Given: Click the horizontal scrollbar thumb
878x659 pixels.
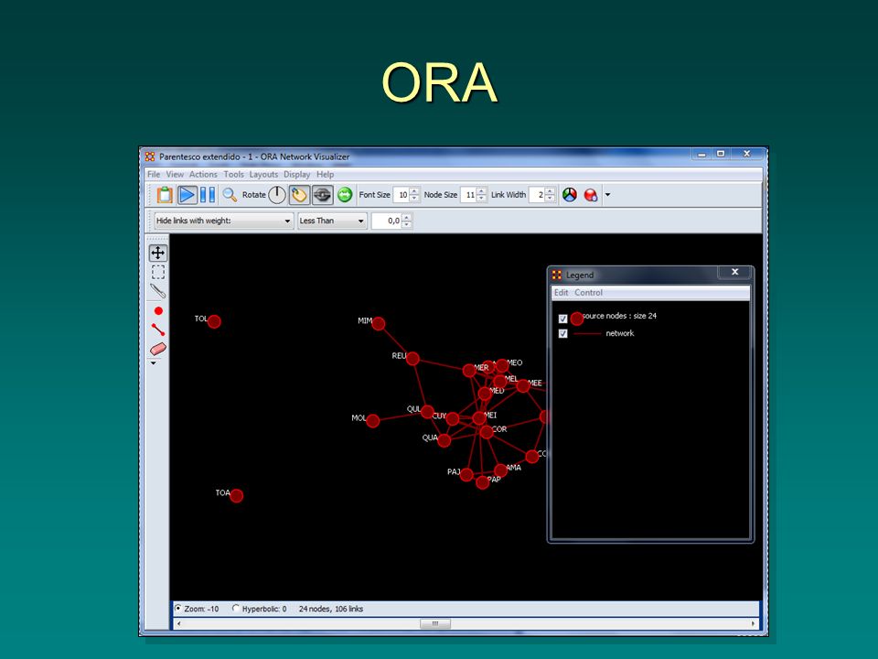Looking at the screenshot, I should pyautogui.click(x=435, y=623).
